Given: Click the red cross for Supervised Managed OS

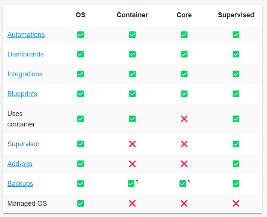Looking at the screenshot, I should 236,204.
